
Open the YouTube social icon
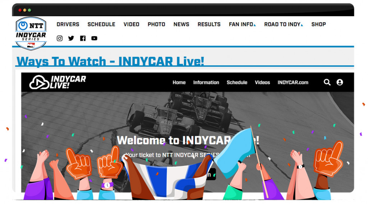[94, 38]
